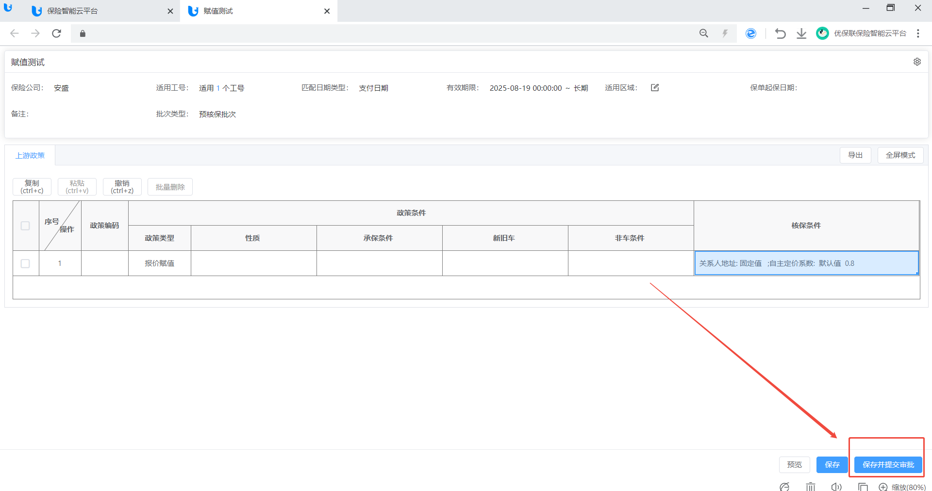Click the lightning speed-mode icon
932x491 pixels.
coord(725,33)
